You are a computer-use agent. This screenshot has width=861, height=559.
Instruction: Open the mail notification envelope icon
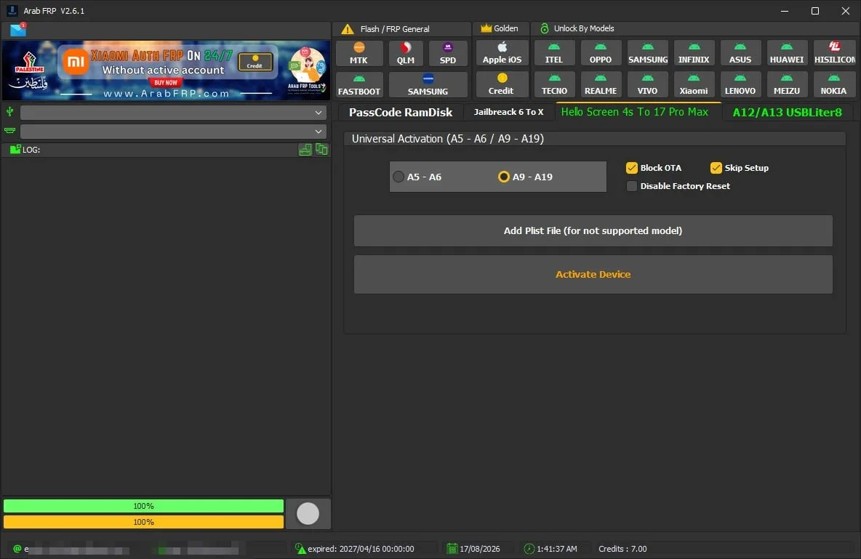click(17, 30)
